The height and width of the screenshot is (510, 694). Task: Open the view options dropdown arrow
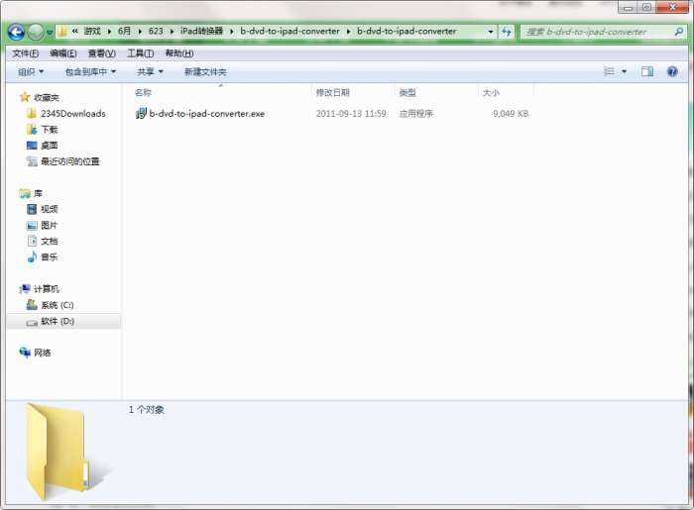coord(624,71)
